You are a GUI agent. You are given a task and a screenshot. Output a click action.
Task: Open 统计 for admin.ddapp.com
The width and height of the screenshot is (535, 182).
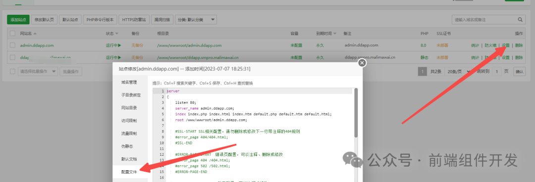(475, 45)
